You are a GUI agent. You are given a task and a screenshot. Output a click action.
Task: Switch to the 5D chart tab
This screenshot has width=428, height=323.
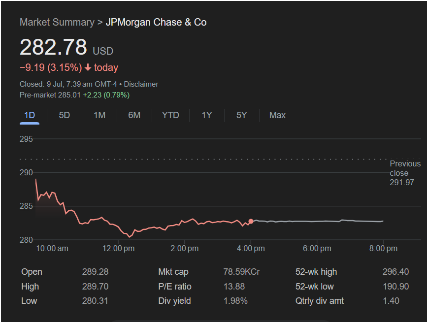65,115
